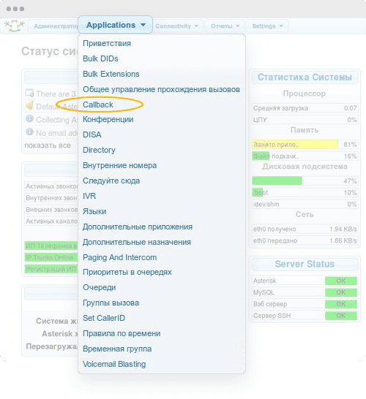Image resolution: width=366 pixels, height=399 pixels.
Task: Click the Asterisk OK status indicator
Action: 341,281
